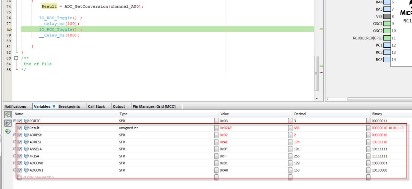Image resolution: width=412 pixels, height=189 pixels.
Task: Expand the PORTC register node
Action: pos(15,121)
